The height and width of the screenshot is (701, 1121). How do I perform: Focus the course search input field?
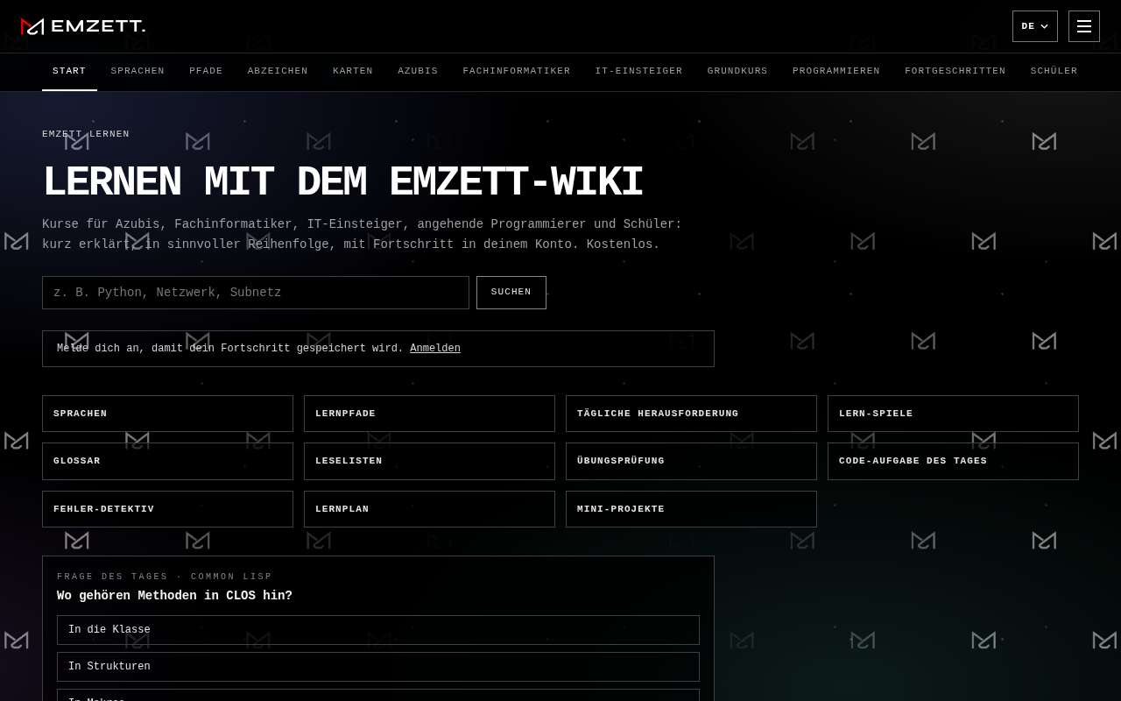256,293
